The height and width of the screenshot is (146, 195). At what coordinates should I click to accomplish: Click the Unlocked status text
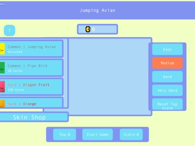pos(15,52)
